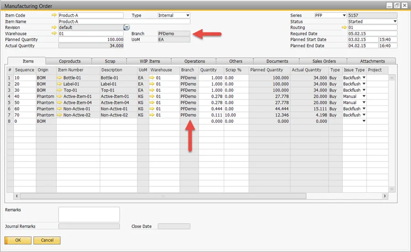
Task: Click the vertical scrollbar down arrow
Action: point(392,189)
